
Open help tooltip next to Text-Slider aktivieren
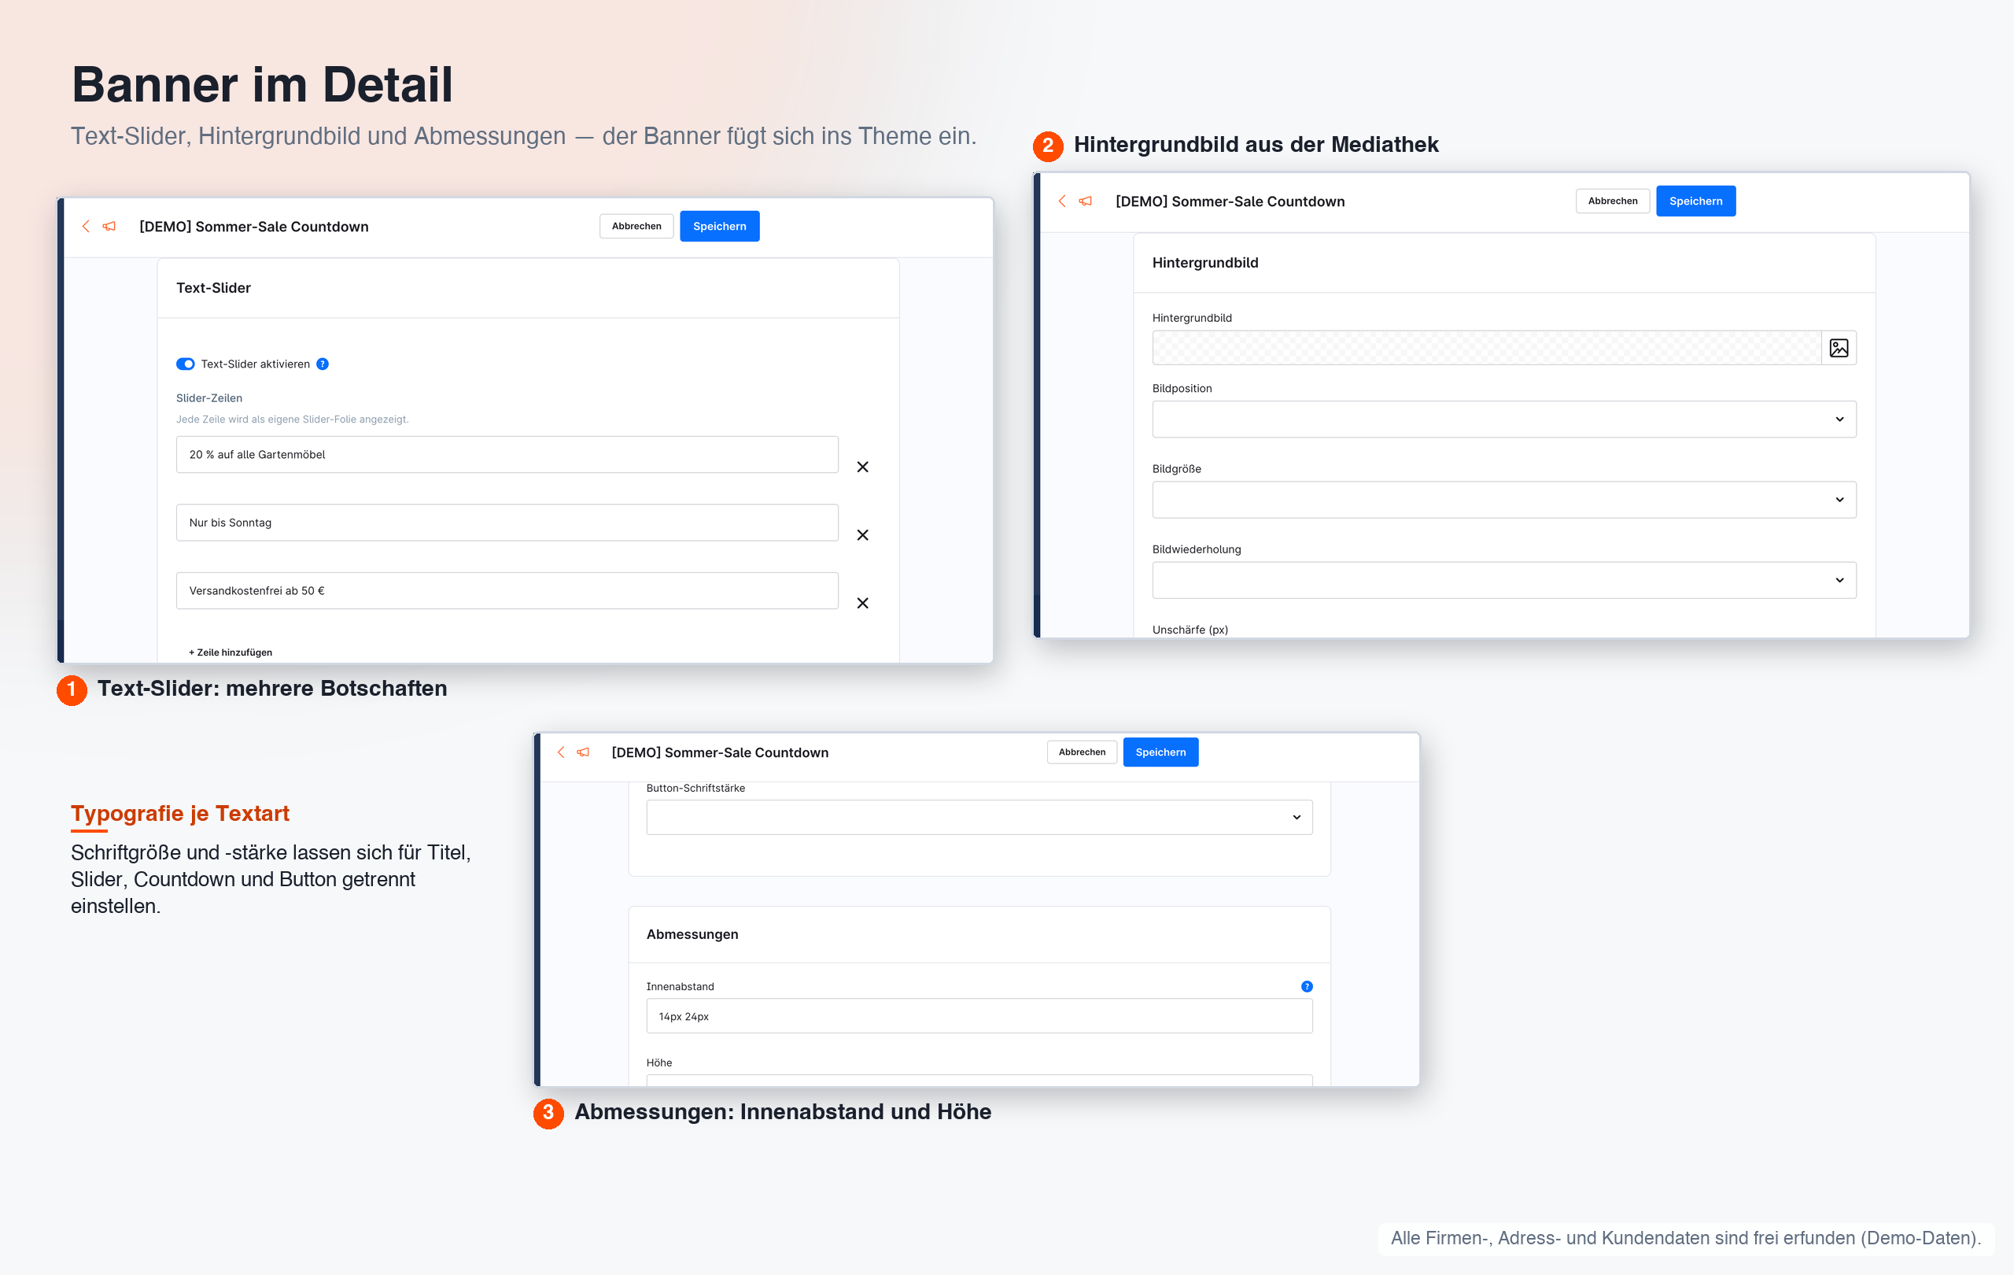tap(322, 364)
